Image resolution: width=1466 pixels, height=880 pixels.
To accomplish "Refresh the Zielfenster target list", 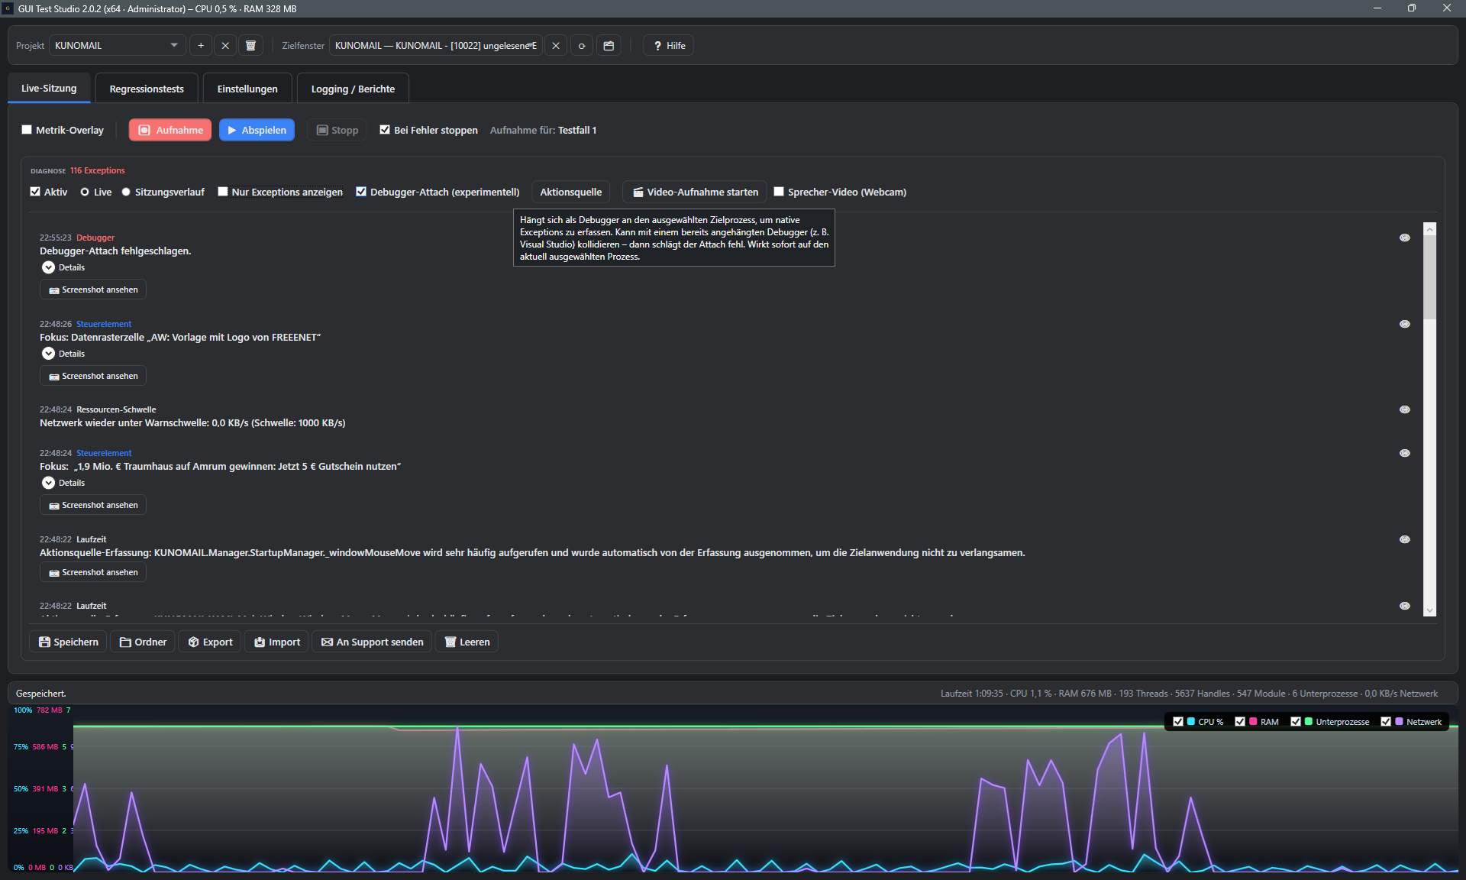I will 582,46.
